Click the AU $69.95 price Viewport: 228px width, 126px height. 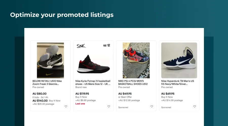tap(168, 94)
